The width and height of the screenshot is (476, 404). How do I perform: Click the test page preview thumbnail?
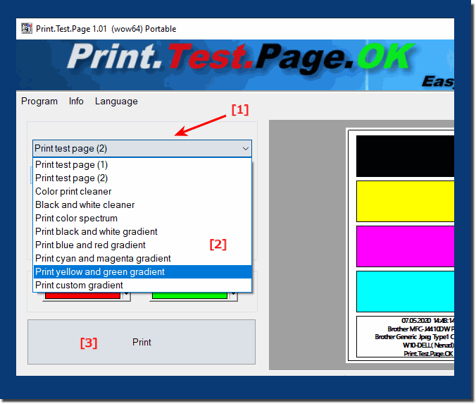click(400, 245)
